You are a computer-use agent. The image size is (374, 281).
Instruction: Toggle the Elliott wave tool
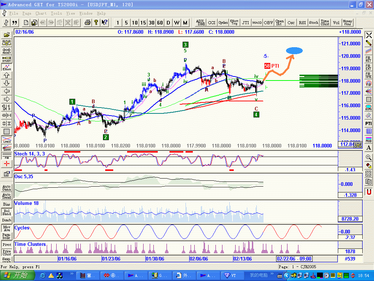pyautogui.click(x=7, y=67)
